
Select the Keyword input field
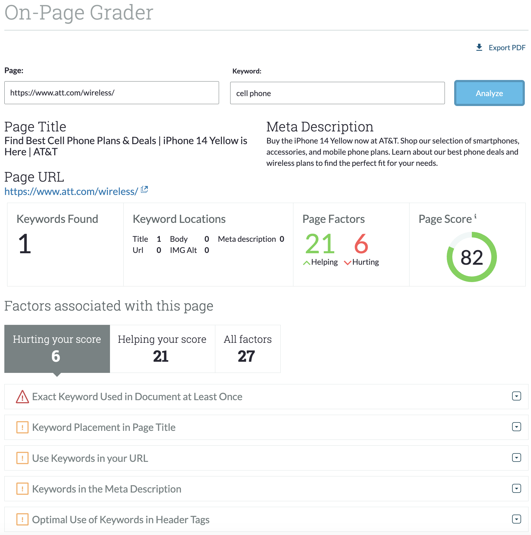(x=337, y=93)
